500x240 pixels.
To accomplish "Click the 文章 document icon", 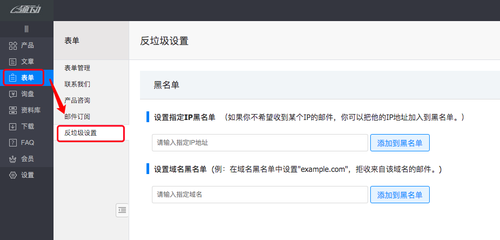I will tap(13, 62).
